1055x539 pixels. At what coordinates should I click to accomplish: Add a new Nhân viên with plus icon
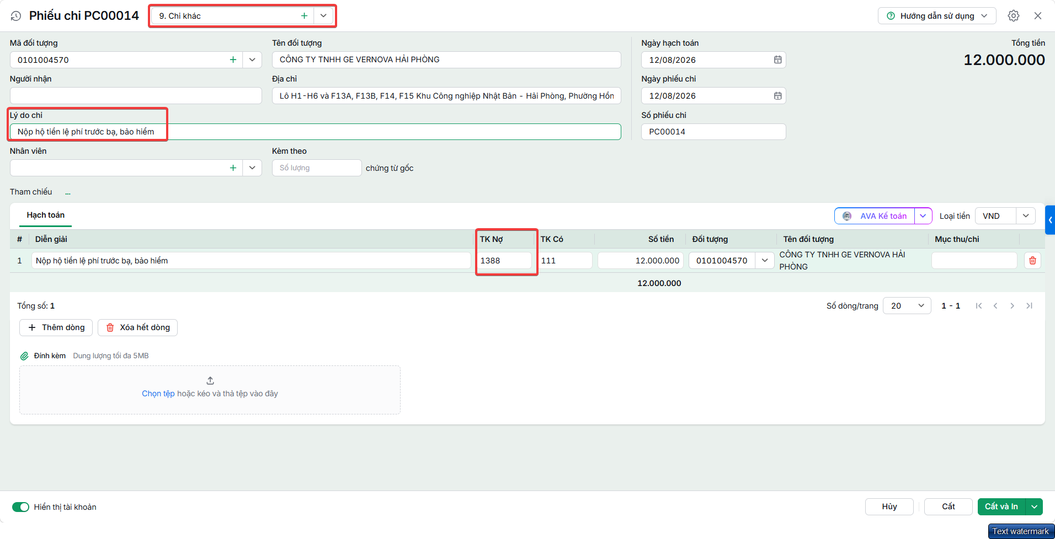point(233,168)
